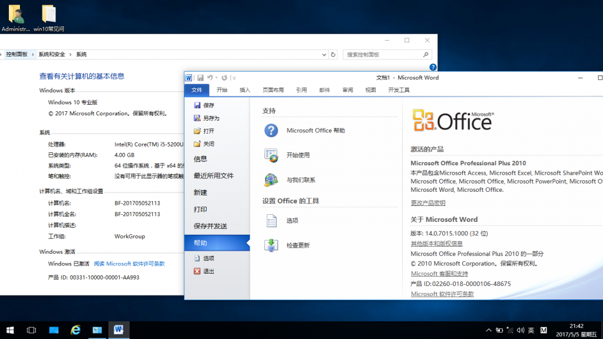
Task: Open Microsoft Office 帮助 via the question mark icon
Action: tap(271, 130)
